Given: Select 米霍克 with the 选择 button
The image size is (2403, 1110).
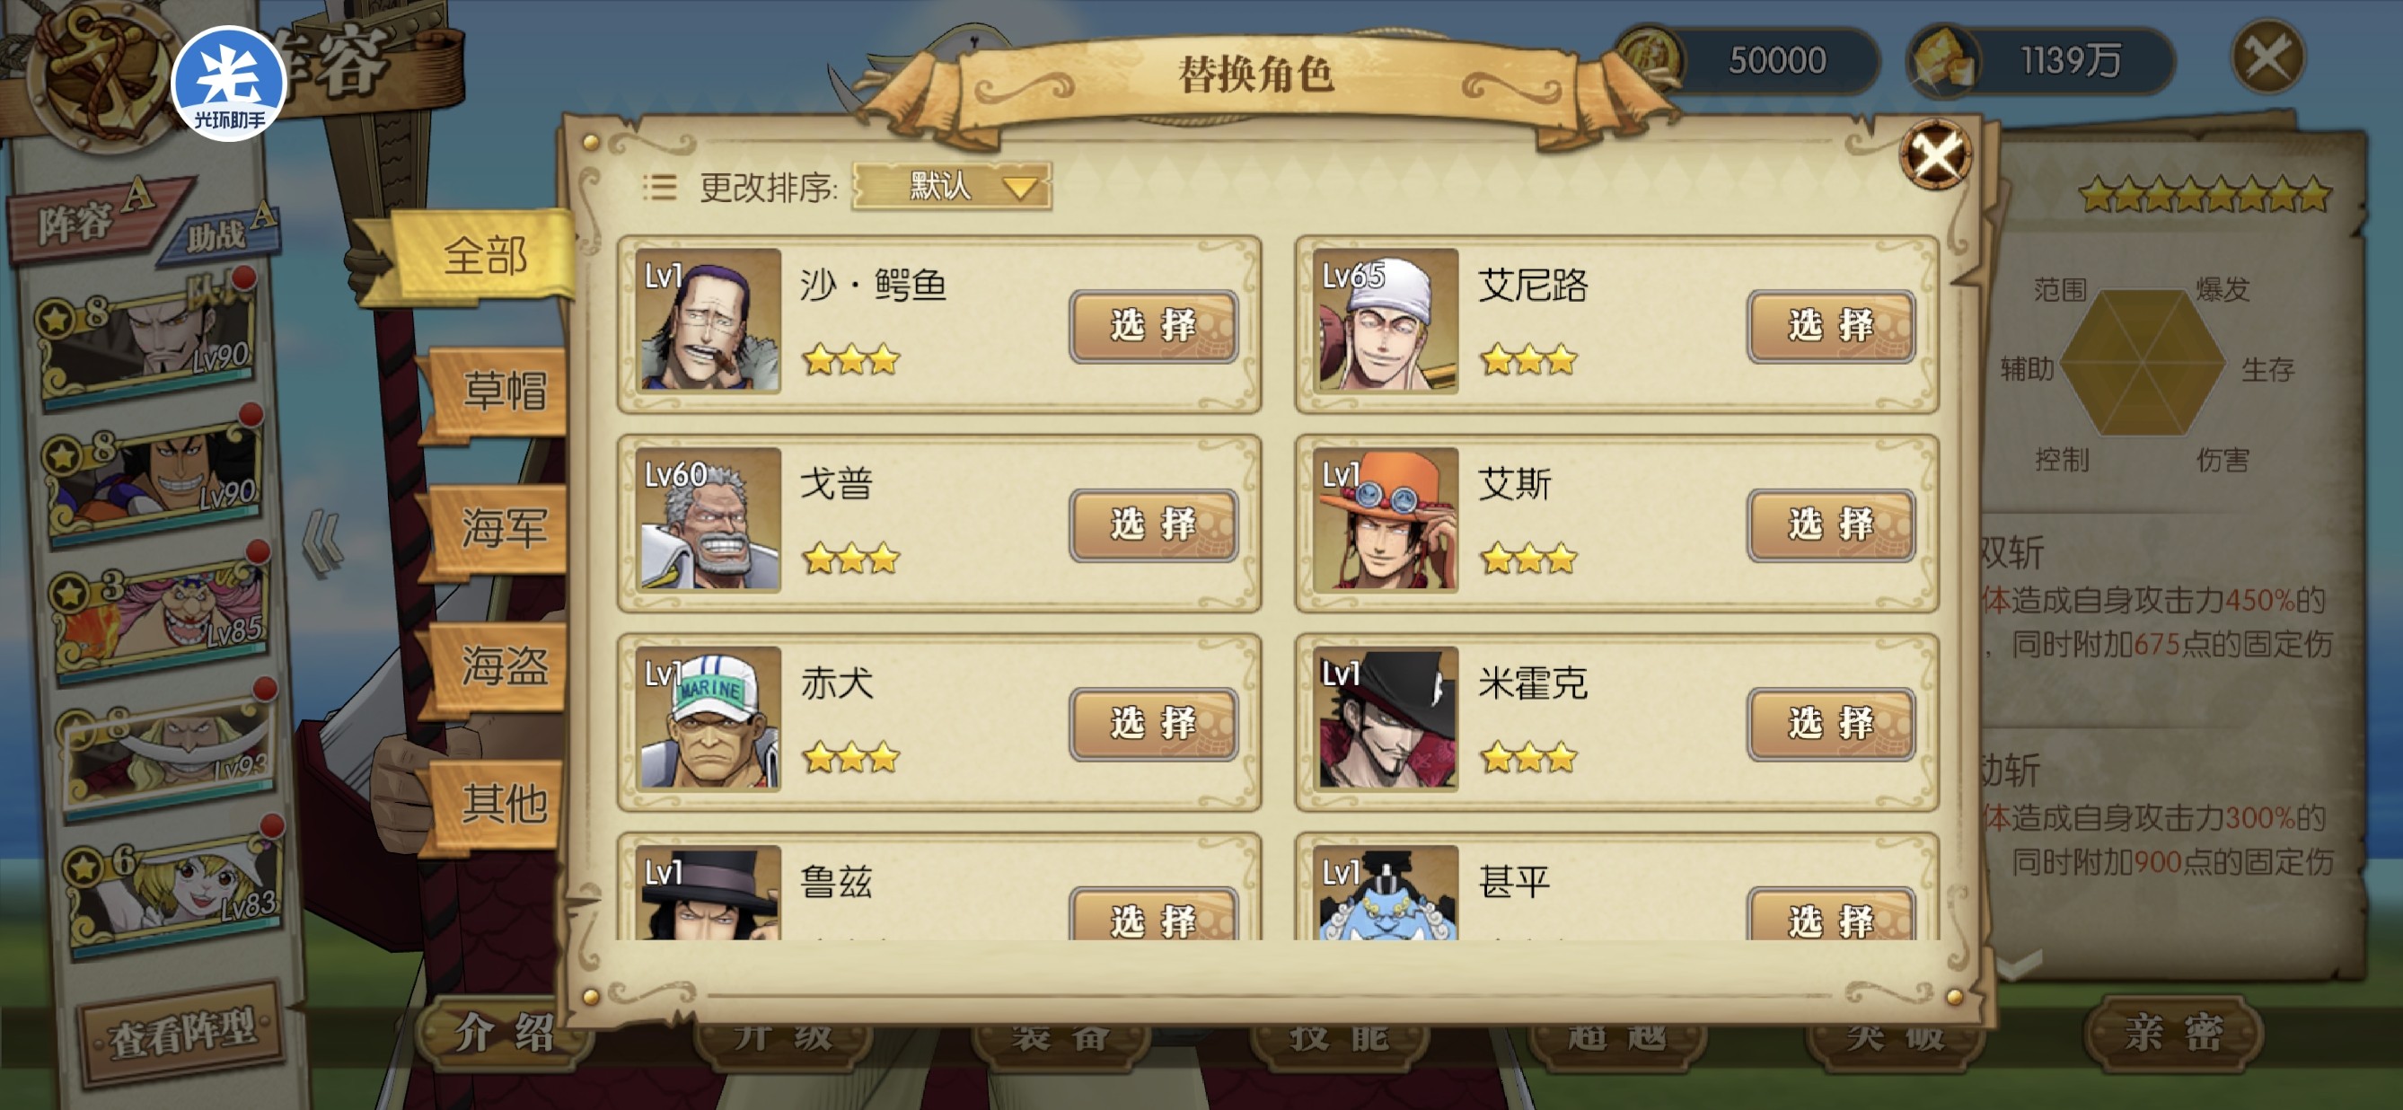Looking at the screenshot, I should pos(1831,723).
